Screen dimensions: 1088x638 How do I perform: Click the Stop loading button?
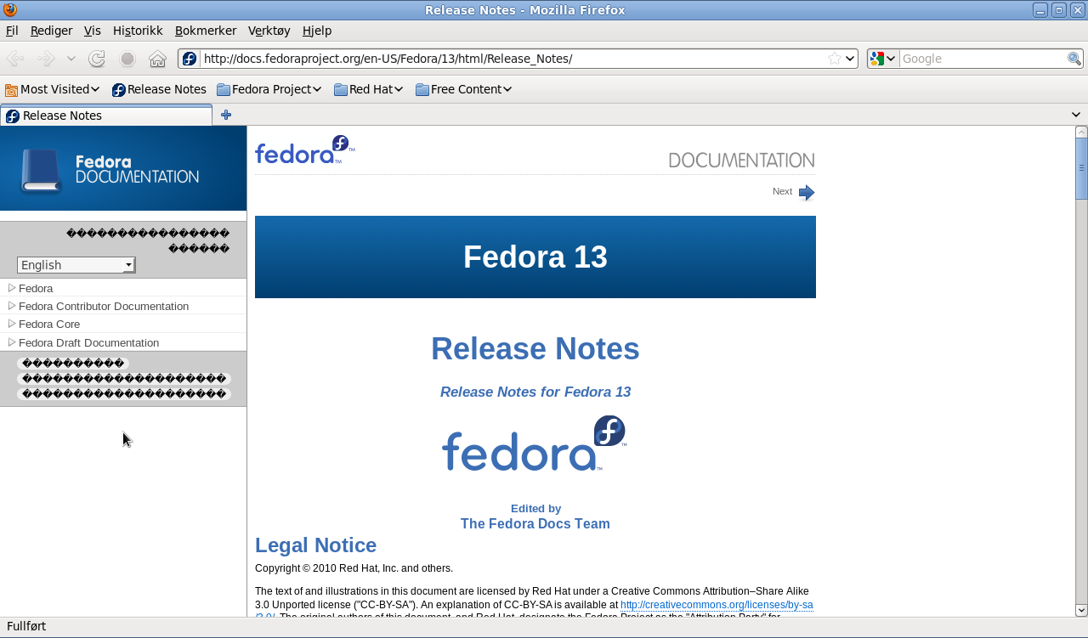127,59
